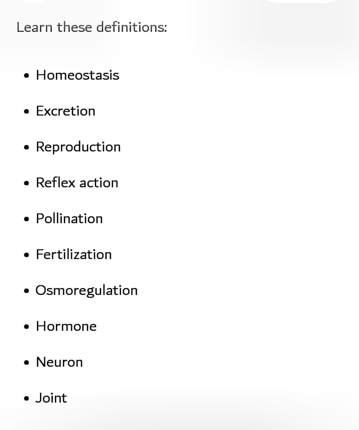Click the bullet next to Pollination
This screenshot has height=430, width=359.
pyautogui.click(x=26, y=219)
